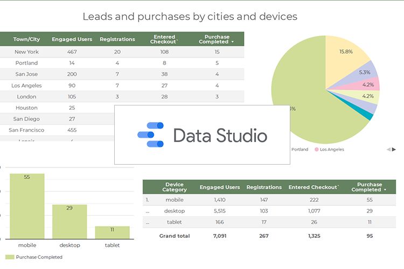Screen dimensions: 404x269
Task: Click San Francisco engaged users value 455
Action: pyautogui.click(x=72, y=130)
